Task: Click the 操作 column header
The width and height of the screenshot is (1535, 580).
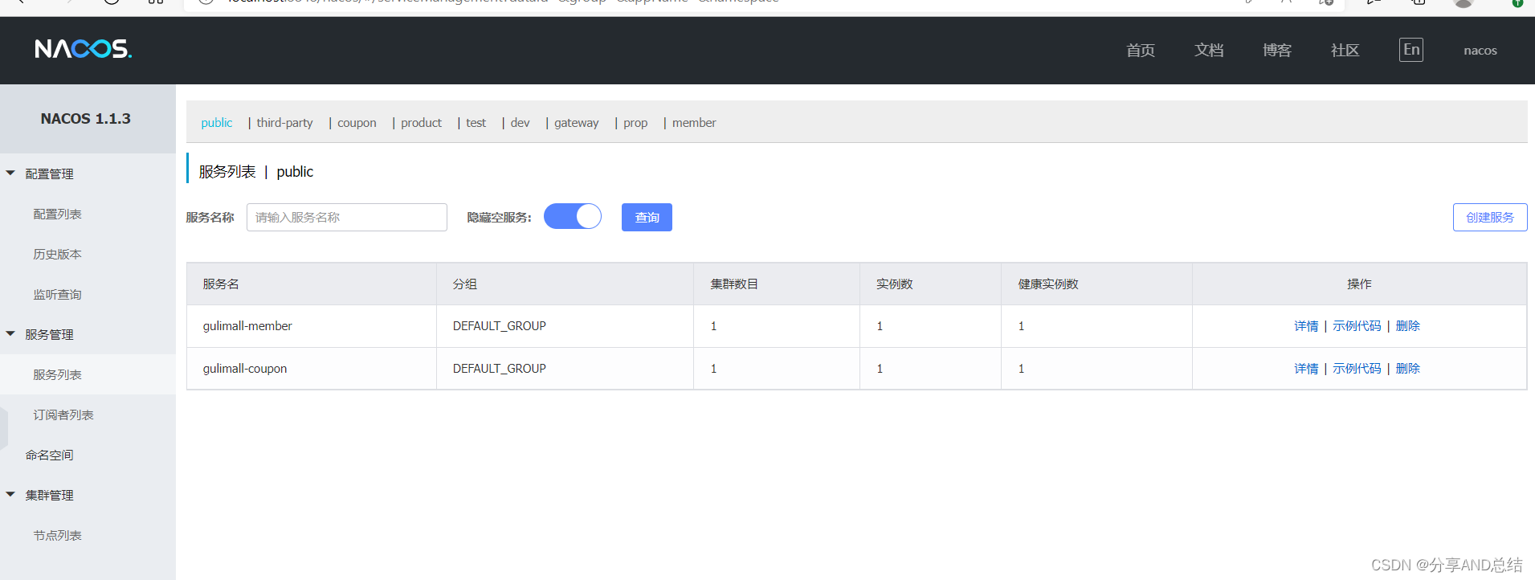Action: point(1359,284)
